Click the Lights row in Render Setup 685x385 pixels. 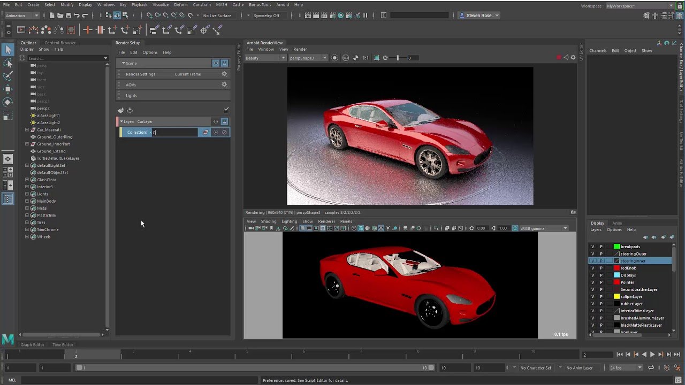132,96
